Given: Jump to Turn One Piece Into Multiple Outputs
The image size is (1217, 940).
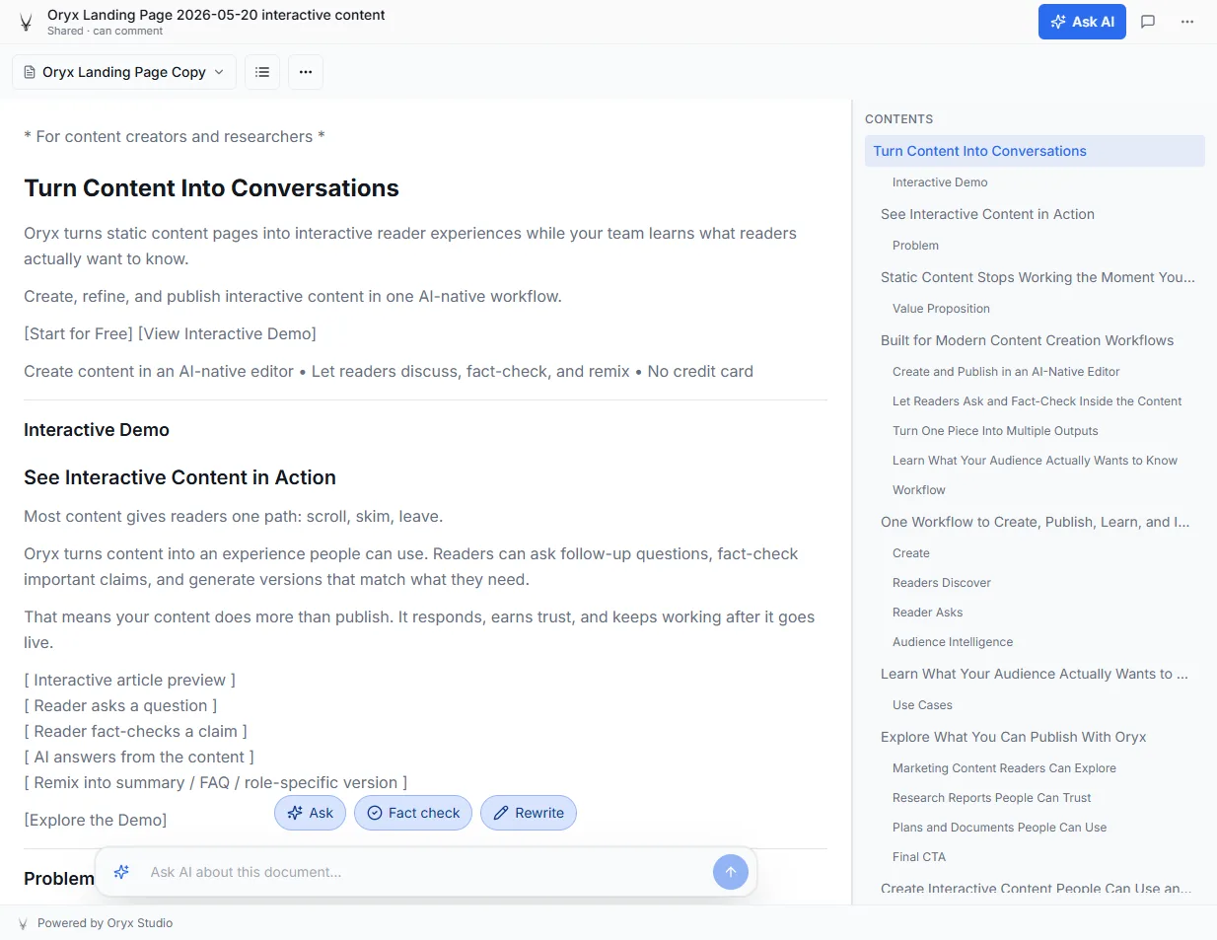Looking at the screenshot, I should click(x=995, y=431).
